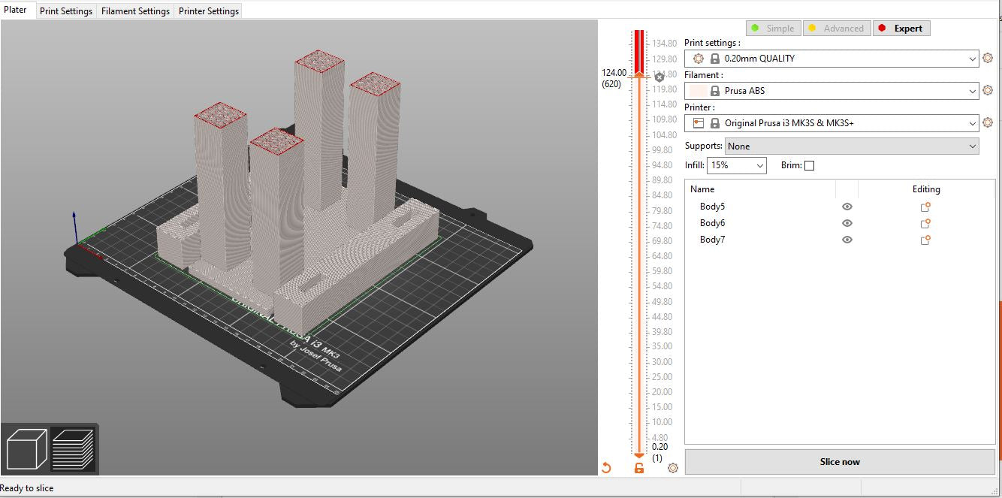This screenshot has height=498, width=1002.
Task: Click the Slice now button
Action: [x=840, y=462]
